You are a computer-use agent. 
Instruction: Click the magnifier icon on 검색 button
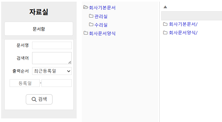point(34,99)
